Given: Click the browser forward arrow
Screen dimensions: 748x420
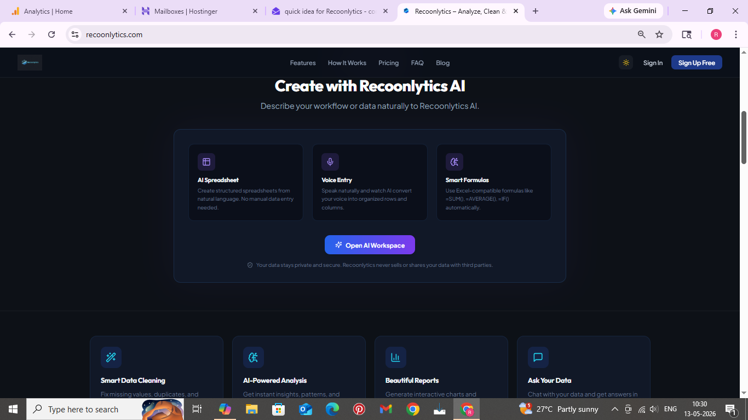Looking at the screenshot, I should (x=32, y=34).
